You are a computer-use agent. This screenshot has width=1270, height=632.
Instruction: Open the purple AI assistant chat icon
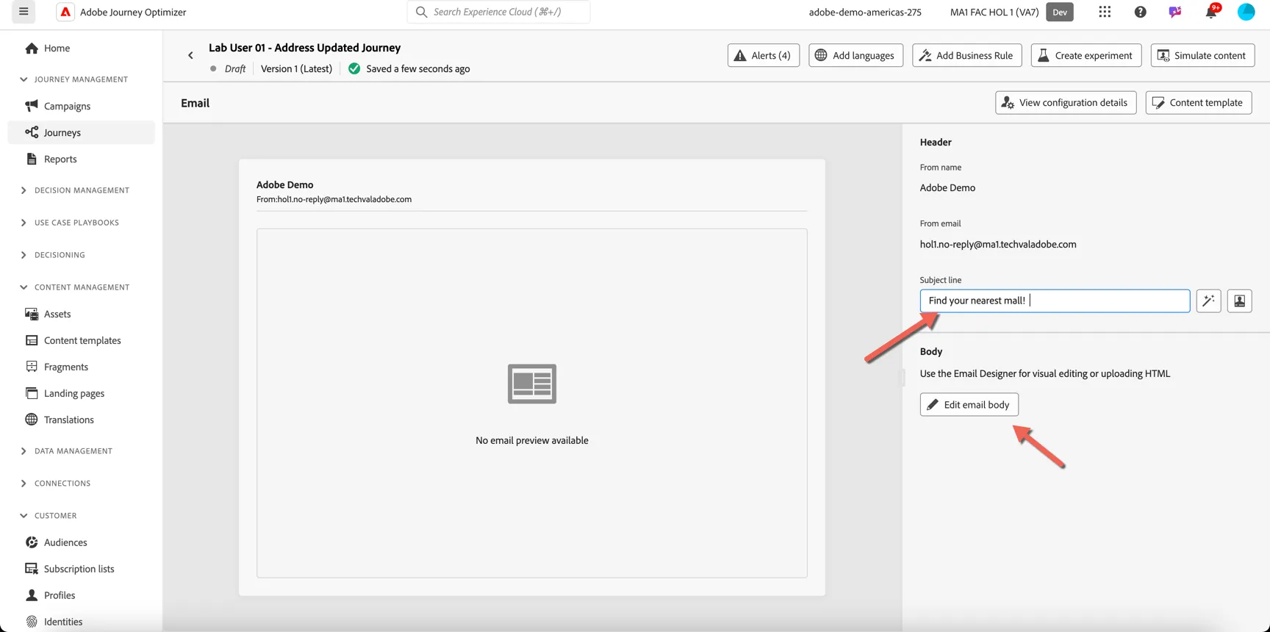[x=1175, y=12]
